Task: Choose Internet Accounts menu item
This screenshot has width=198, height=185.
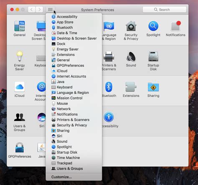Action: (x=74, y=76)
